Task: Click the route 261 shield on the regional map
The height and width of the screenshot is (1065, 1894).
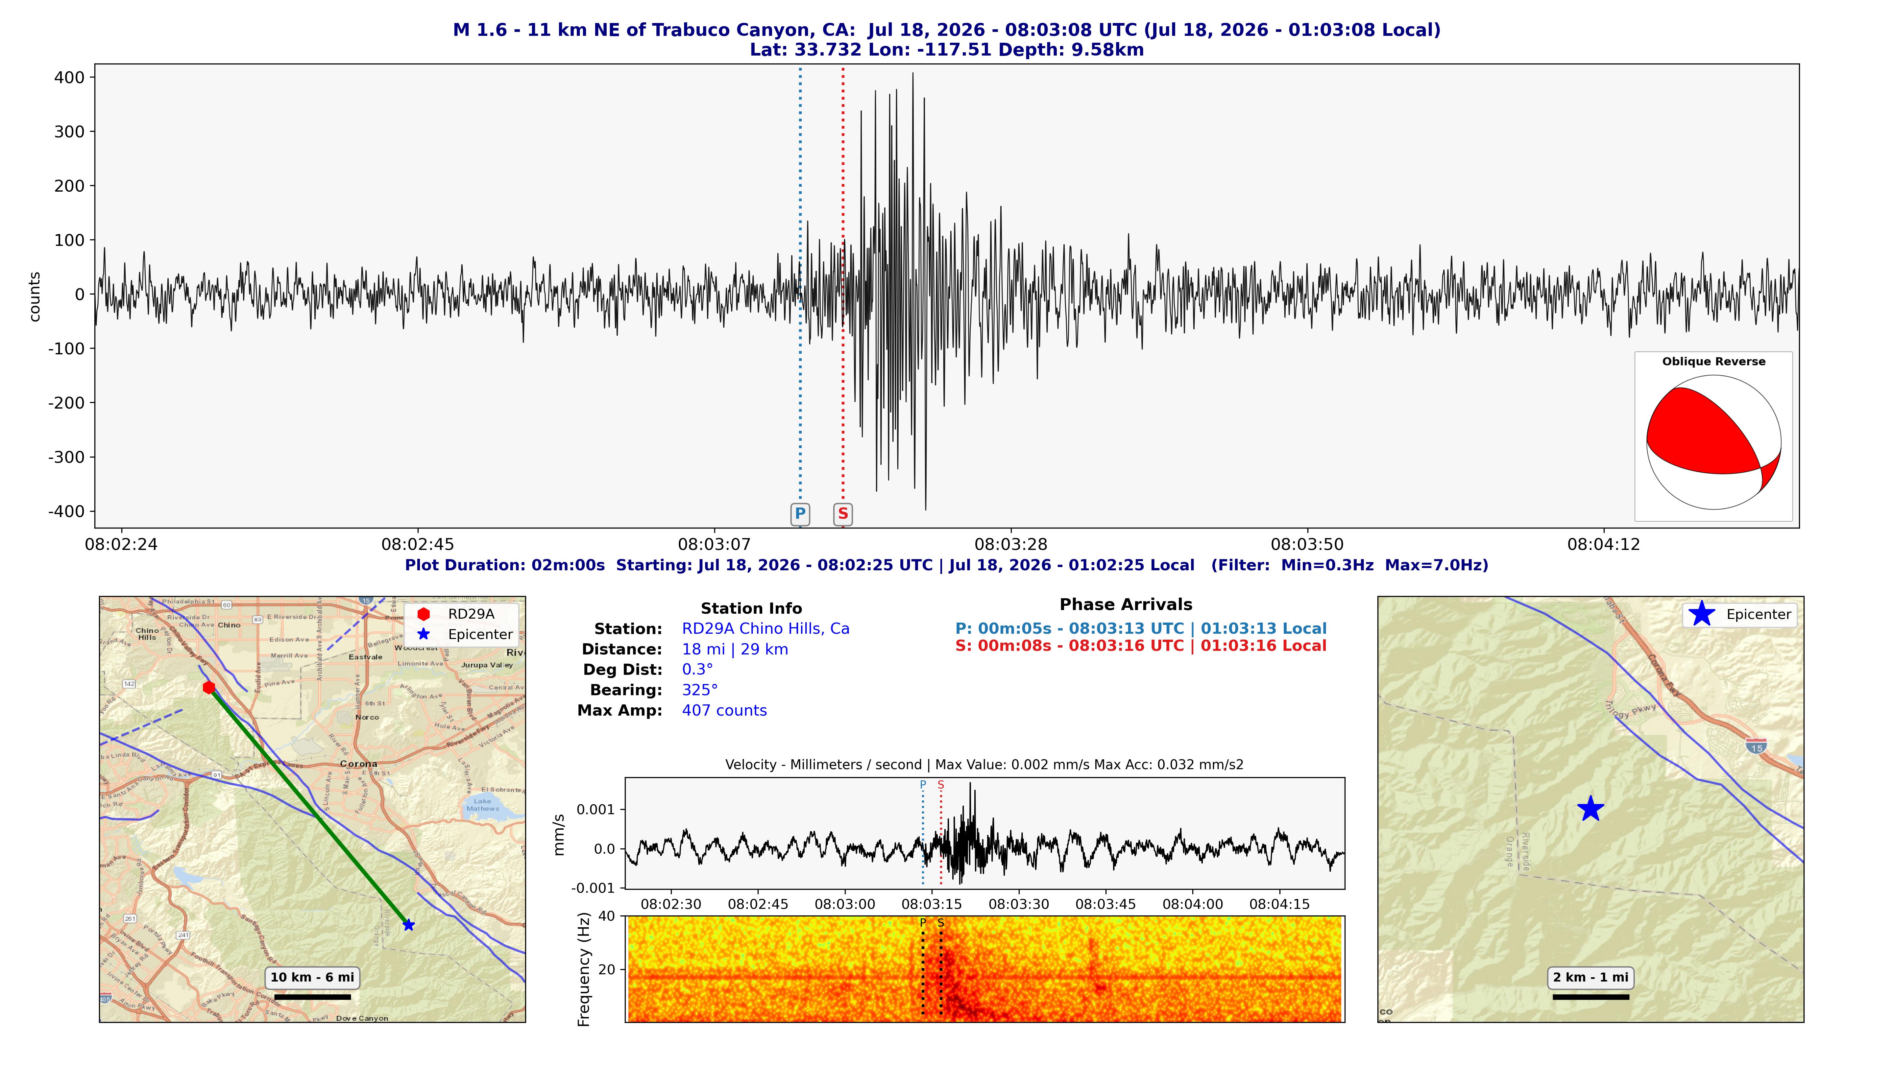Action: coord(130,919)
